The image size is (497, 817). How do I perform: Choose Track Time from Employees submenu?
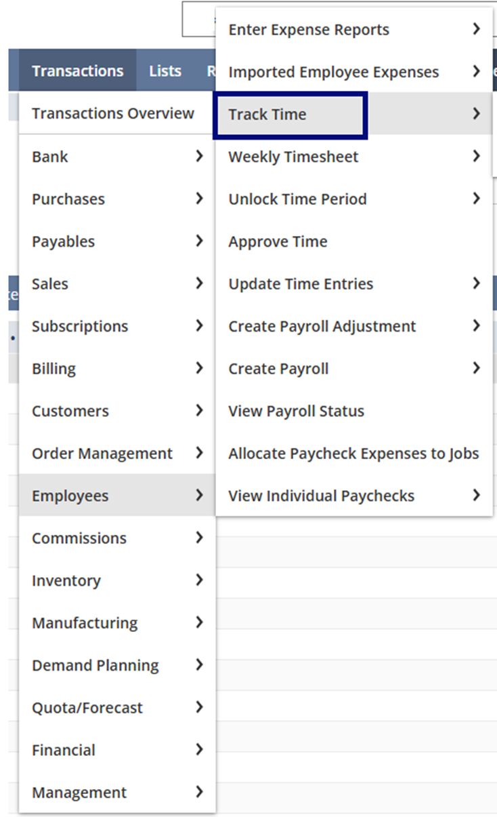click(x=267, y=115)
